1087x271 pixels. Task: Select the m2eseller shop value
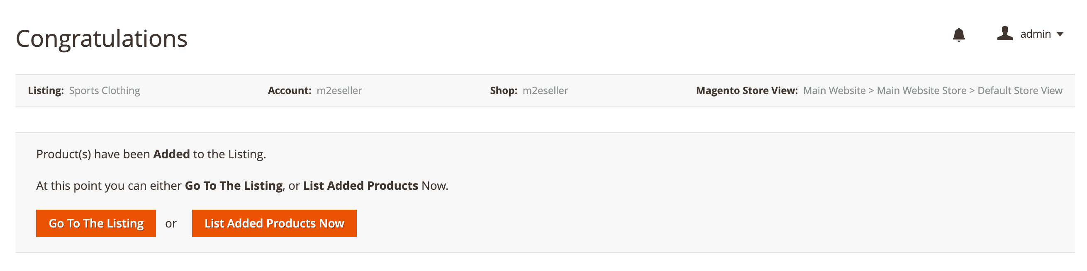tap(545, 91)
